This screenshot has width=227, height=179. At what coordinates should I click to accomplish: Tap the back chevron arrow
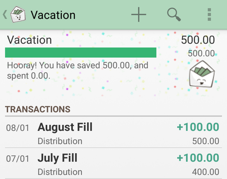[x=5, y=14]
